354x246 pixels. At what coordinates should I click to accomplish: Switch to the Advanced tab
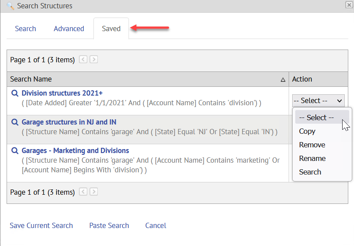69,29
